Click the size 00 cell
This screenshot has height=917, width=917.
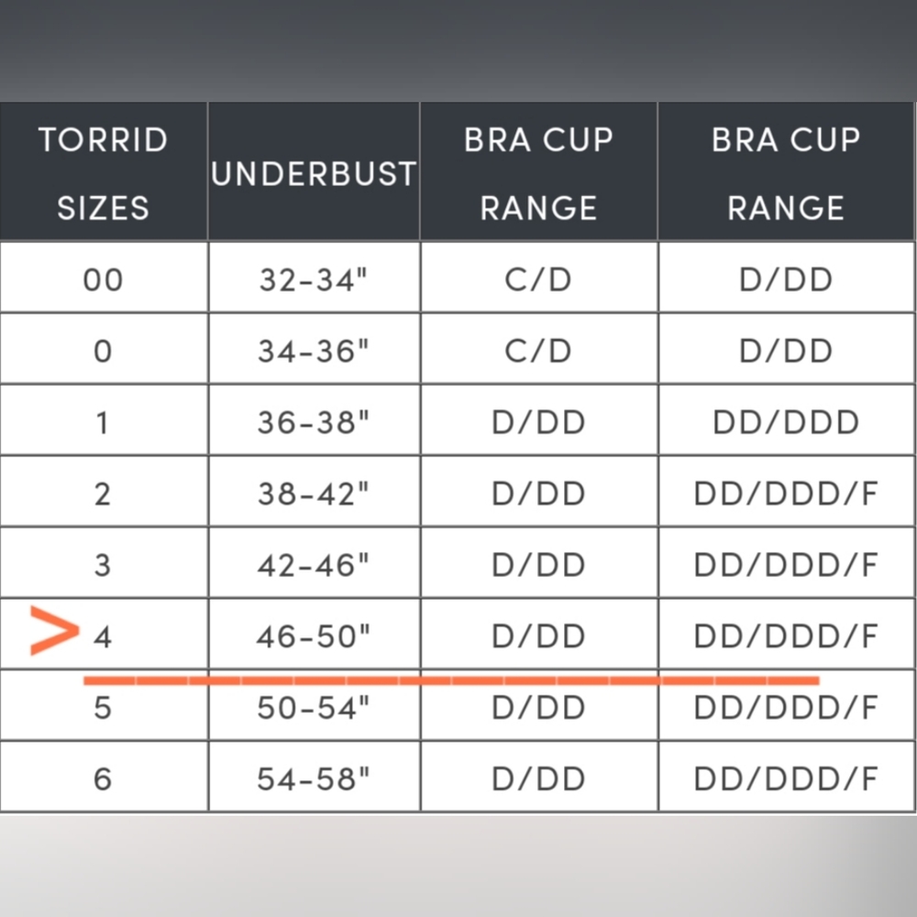103,280
